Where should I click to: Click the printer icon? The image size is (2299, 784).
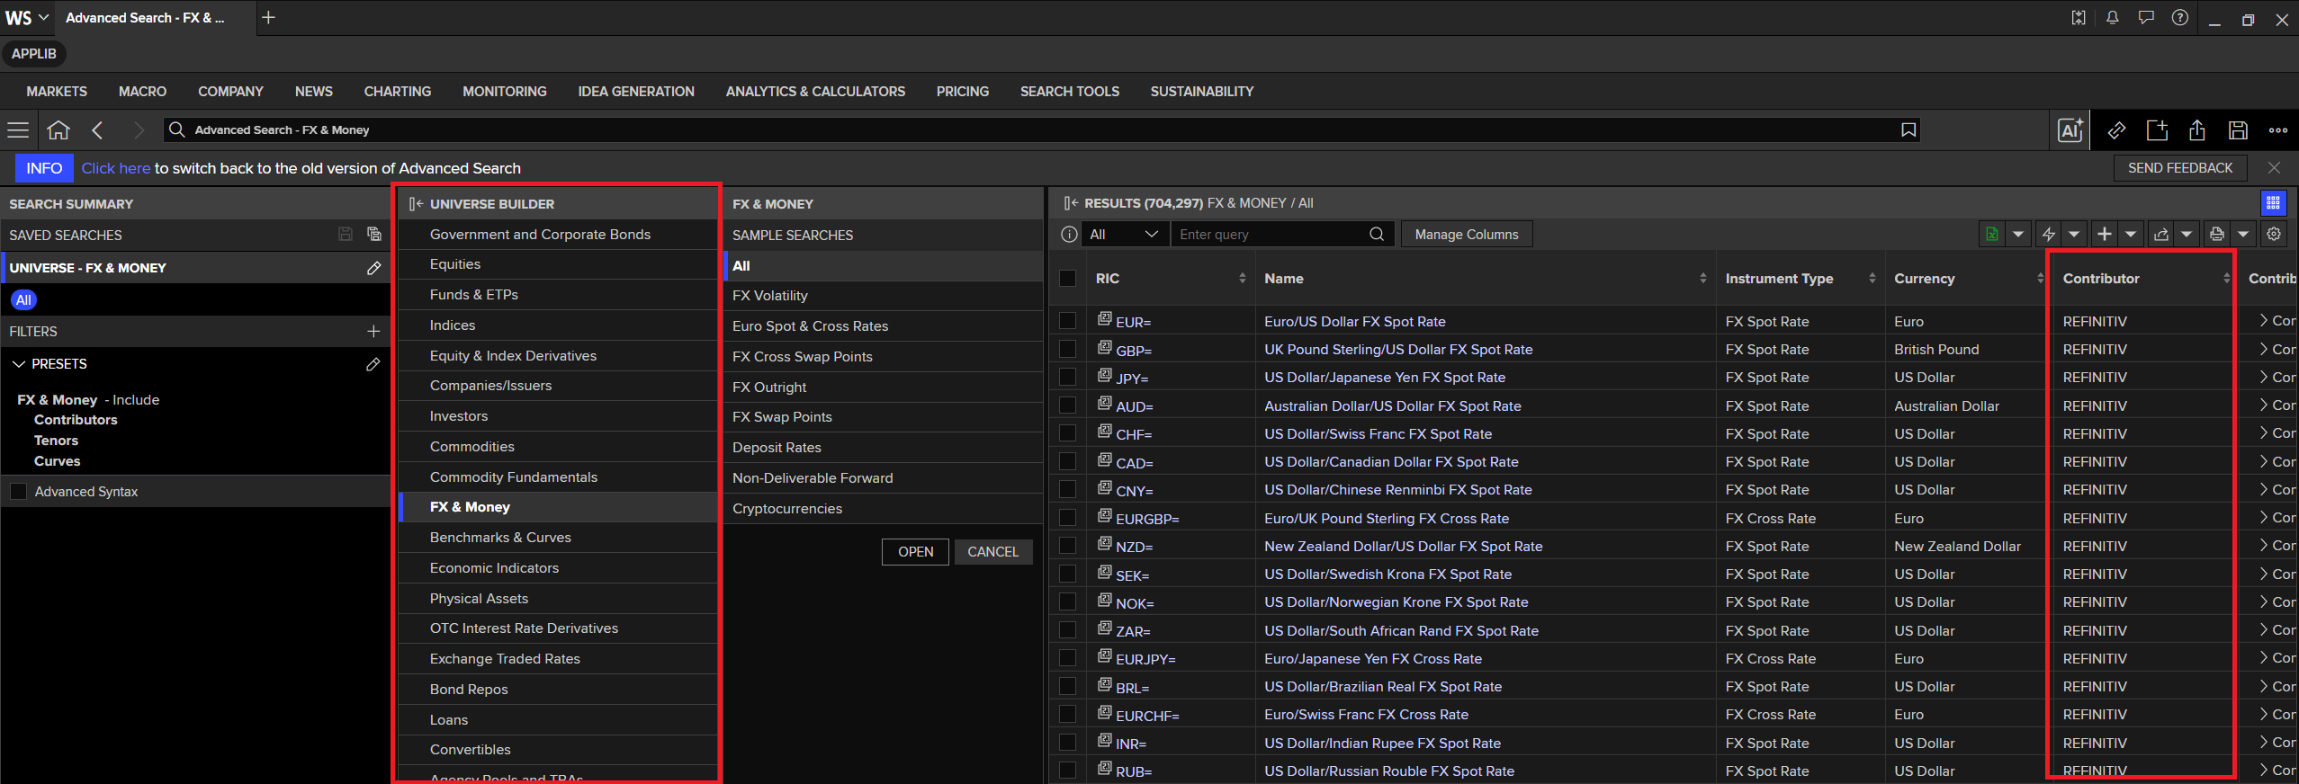(2217, 235)
